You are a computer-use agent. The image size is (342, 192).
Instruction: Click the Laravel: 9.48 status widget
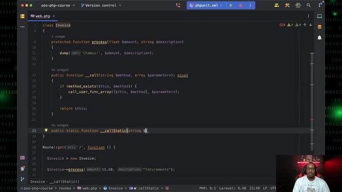coord(232,188)
